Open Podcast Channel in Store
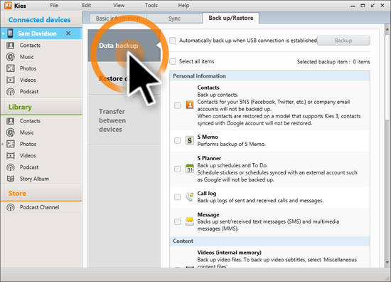The image size is (391, 282). (39, 207)
